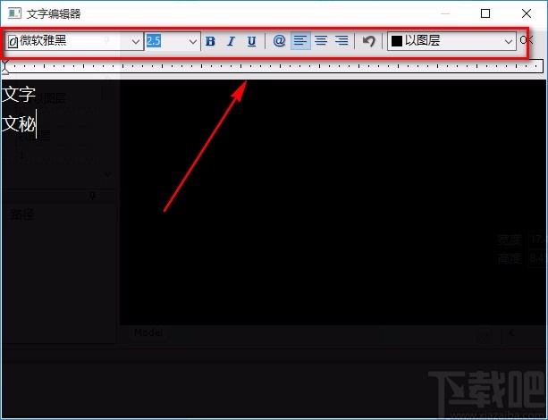Open the 微软雅黑 font dropdown
The width and height of the screenshot is (548, 420).
[136, 41]
